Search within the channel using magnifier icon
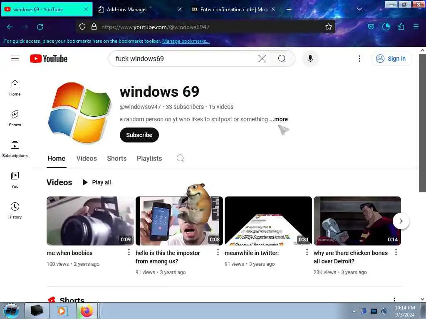The width and height of the screenshot is (426, 319). tap(181, 158)
